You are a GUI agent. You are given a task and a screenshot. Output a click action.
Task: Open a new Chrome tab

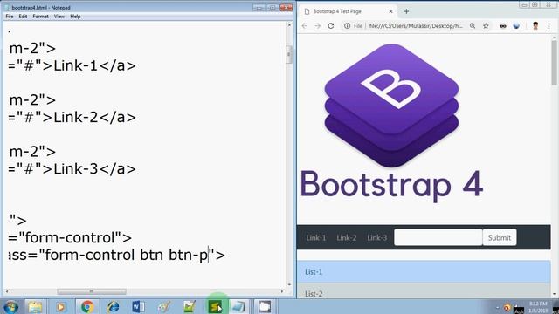click(x=406, y=11)
